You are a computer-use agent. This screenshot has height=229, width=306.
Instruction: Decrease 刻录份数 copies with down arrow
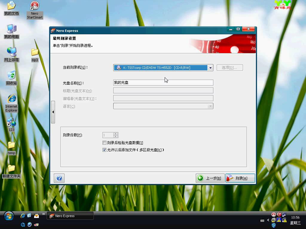pyautogui.click(x=116, y=136)
